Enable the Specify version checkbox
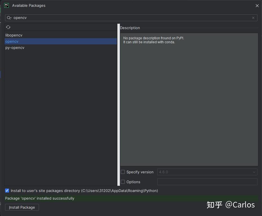The image size is (262, 216). pos(123,172)
